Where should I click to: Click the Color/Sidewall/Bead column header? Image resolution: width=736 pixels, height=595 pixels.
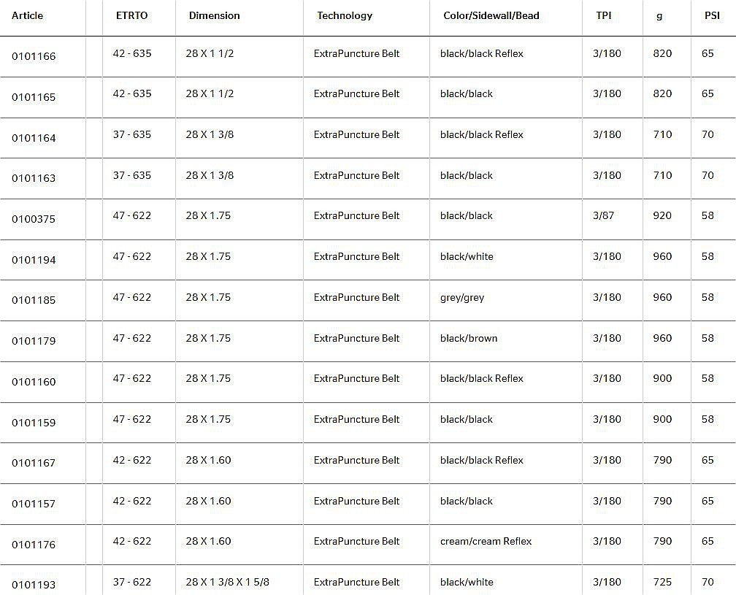click(491, 16)
